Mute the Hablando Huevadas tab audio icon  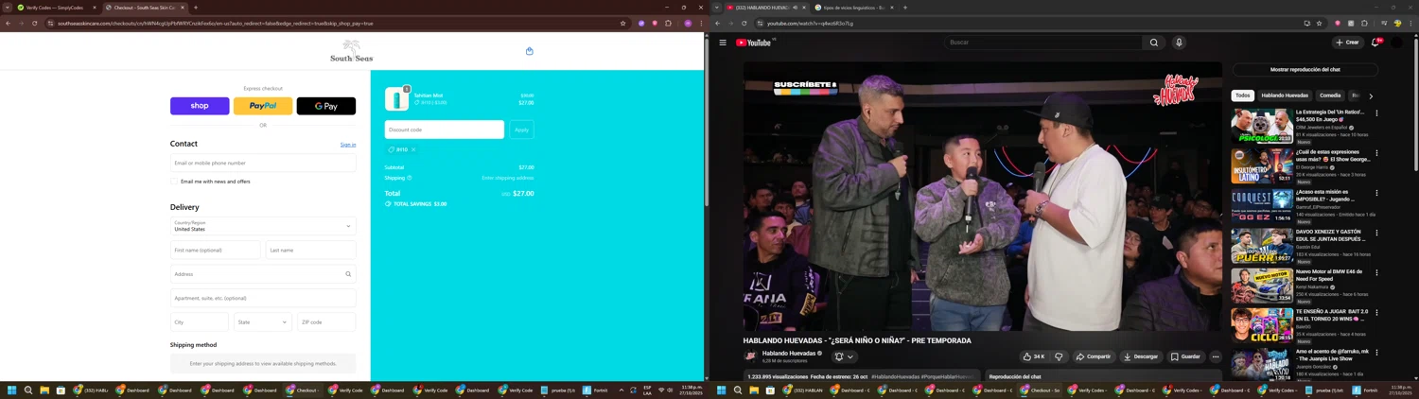(x=795, y=8)
